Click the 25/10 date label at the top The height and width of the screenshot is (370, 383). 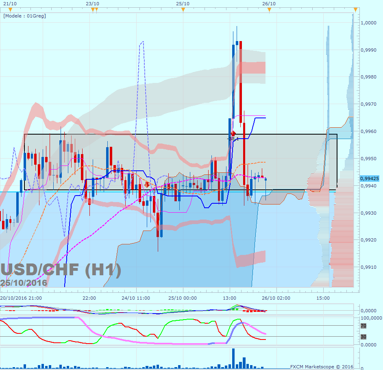[x=183, y=4]
